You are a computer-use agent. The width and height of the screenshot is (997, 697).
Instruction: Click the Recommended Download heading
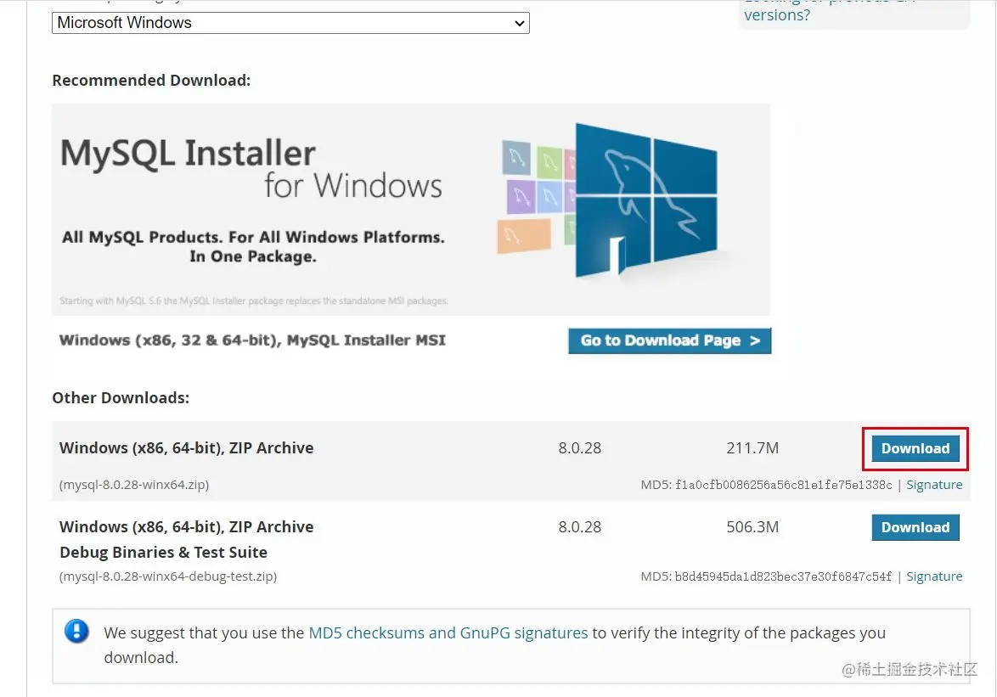pyautogui.click(x=151, y=80)
